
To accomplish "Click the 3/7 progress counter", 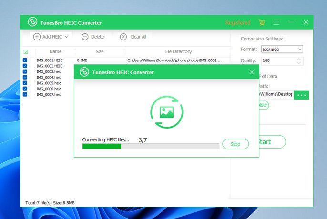I will [x=143, y=140].
